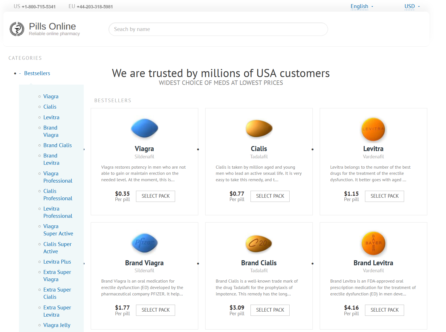Click the Brand Viagra product card title
The image size is (446, 332).
pyautogui.click(x=144, y=263)
